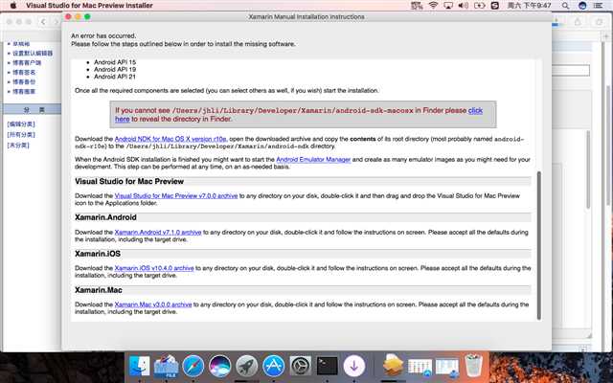Open the Trash in the Dock
This screenshot has width=613, height=383.
[x=474, y=366]
